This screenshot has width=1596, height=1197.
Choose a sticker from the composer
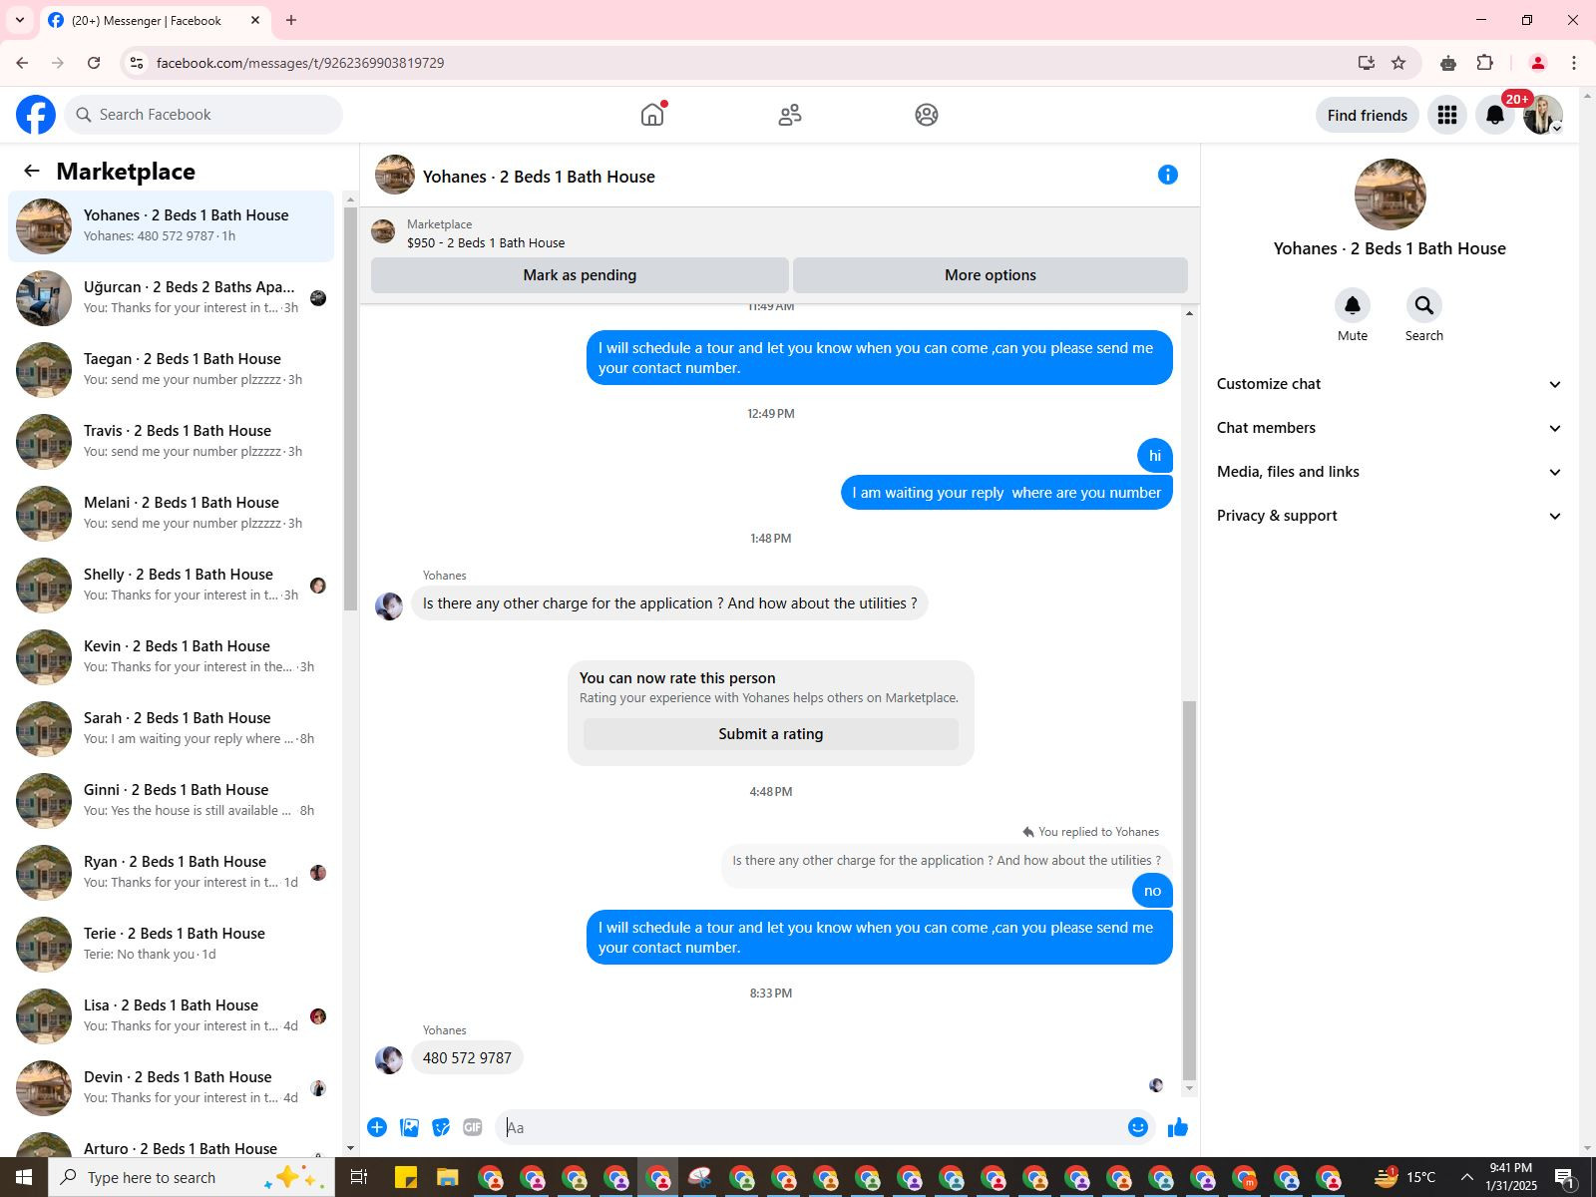(x=441, y=1127)
